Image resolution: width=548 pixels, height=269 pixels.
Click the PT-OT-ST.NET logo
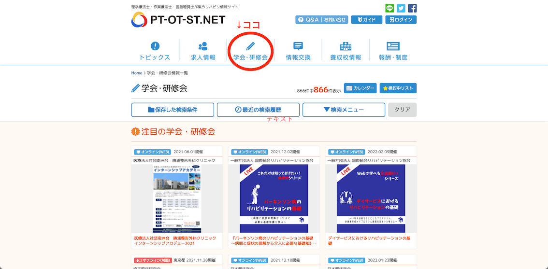tap(178, 20)
